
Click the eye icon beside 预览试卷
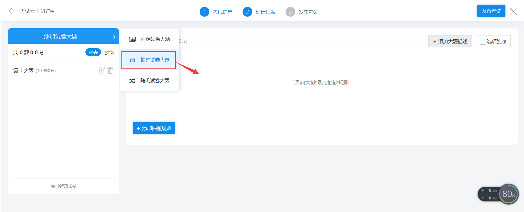tap(53, 186)
